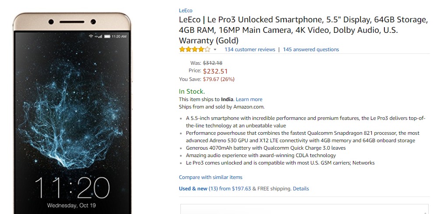Click the Wi-Fi icon on phone image
Screen dimensions: 433x214
[x=91, y=36]
